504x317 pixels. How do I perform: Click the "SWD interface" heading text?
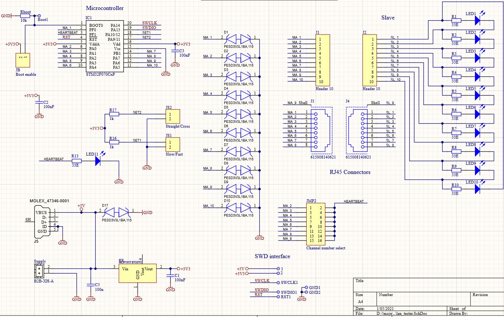click(272, 256)
